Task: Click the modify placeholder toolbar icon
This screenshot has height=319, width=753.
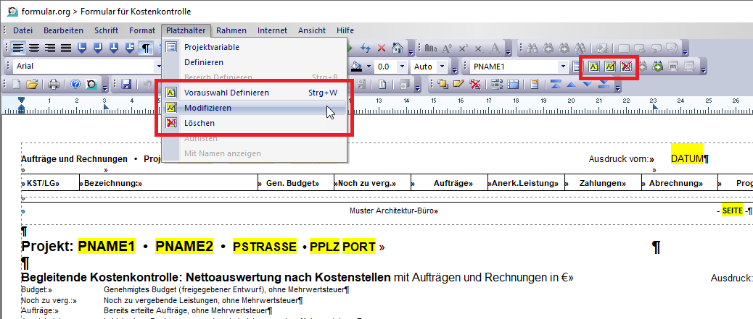Action: 610,67
